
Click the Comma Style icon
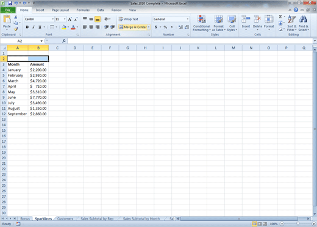point(172,27)
